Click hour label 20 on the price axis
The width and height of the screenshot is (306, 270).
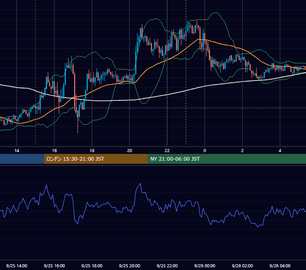point(130,151)
